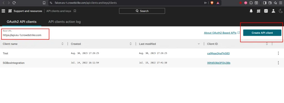
Task: Open Leo AI sparkle icon
Action: point(275,3)
